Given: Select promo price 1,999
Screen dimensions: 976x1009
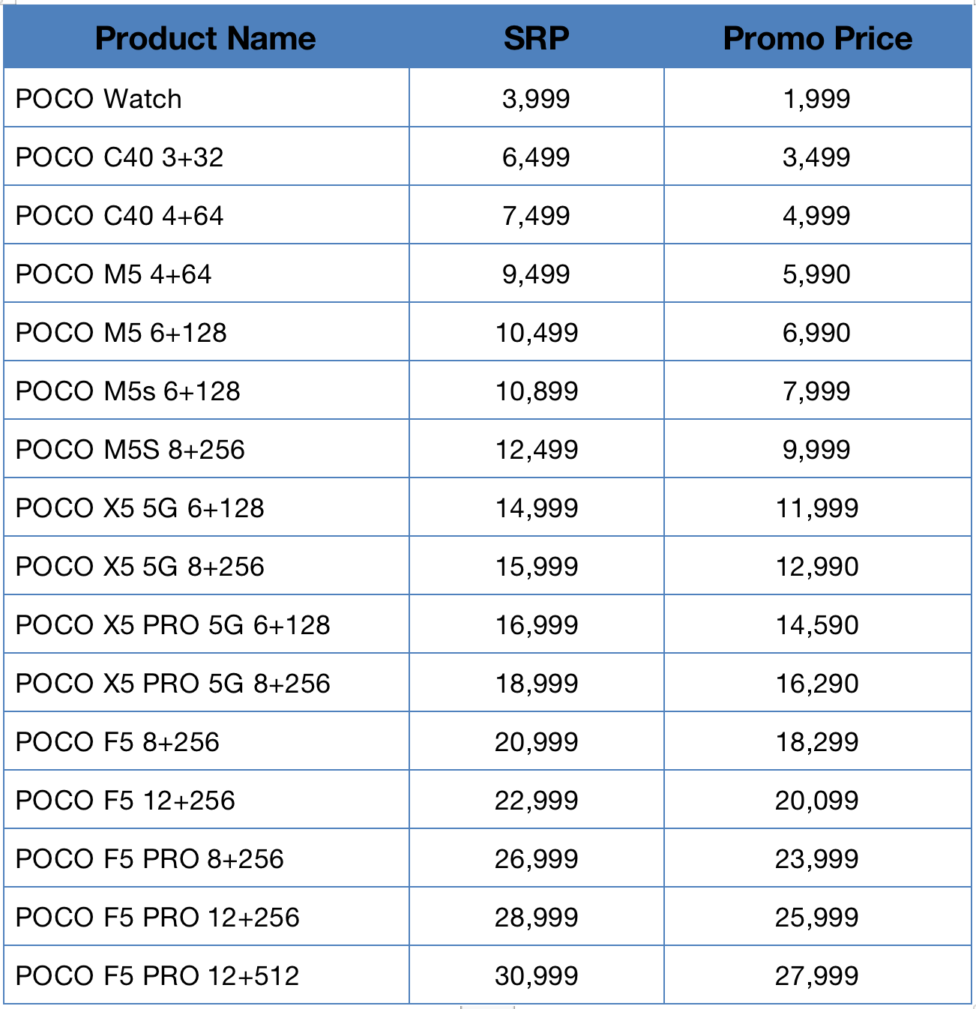Looking at the screenshot, I should pos(818,98).
